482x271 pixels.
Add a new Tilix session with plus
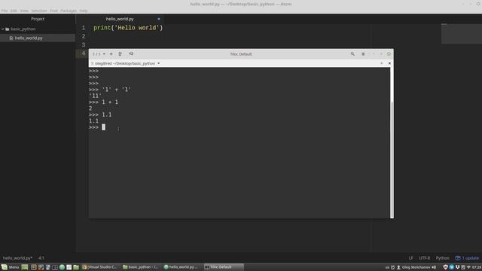pyautogui.click(x=111, y=54)
